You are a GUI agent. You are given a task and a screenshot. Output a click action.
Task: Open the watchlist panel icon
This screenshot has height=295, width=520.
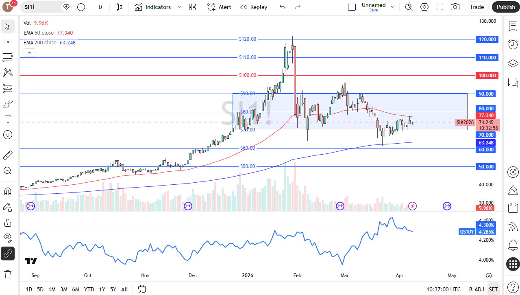coord(513,26)
